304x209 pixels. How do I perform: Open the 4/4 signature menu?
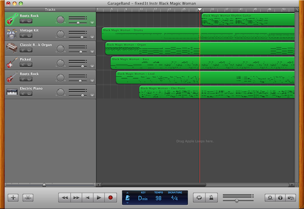click(174, 198)
